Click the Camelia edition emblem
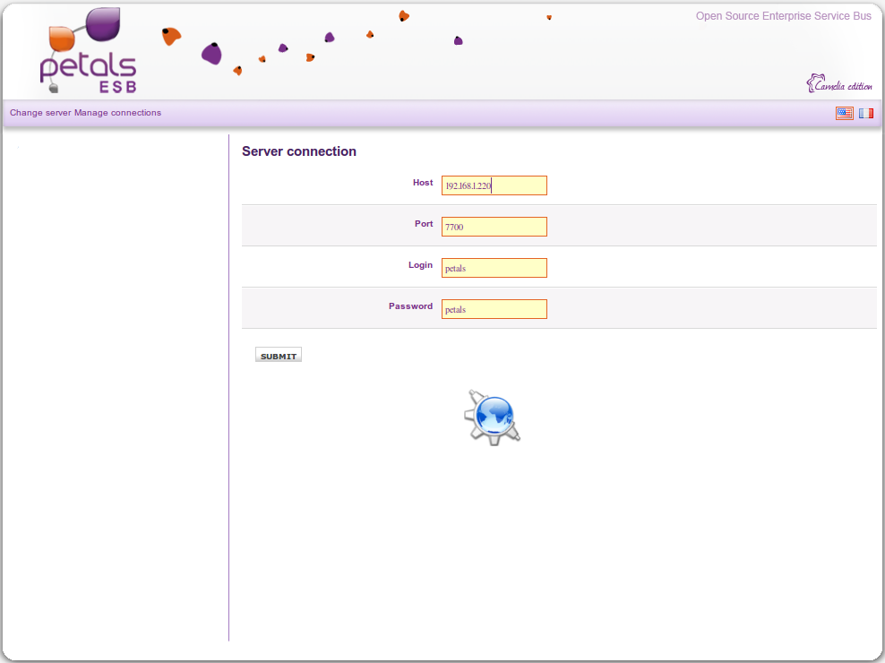The width and height of the screenshot is (885, 663). (839, 84)
